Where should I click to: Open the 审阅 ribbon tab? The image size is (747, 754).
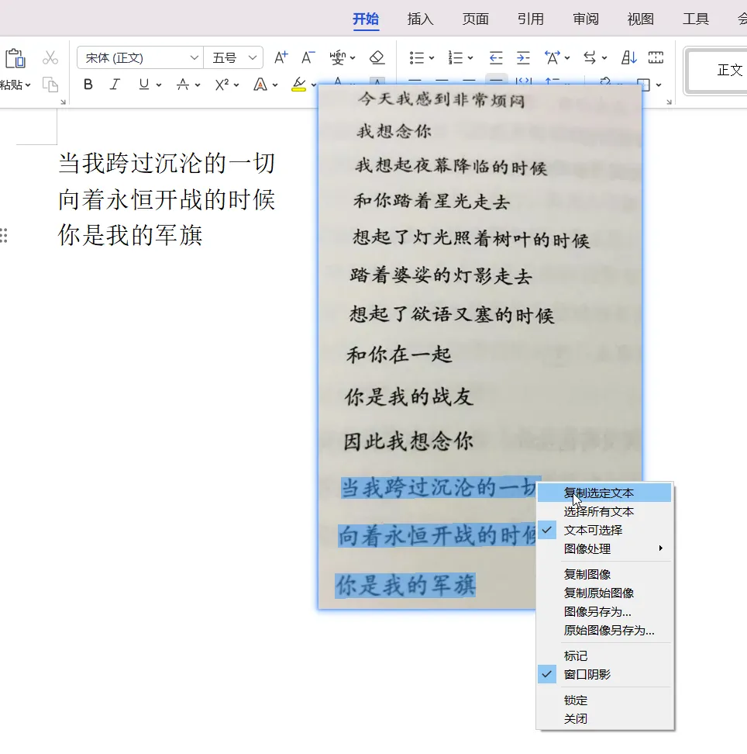tap(585, 19)
